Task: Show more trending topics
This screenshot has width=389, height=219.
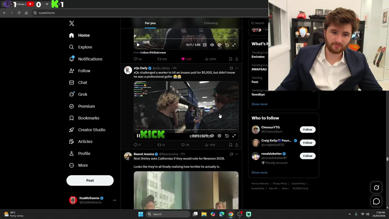Action: (x=259, y=104)
